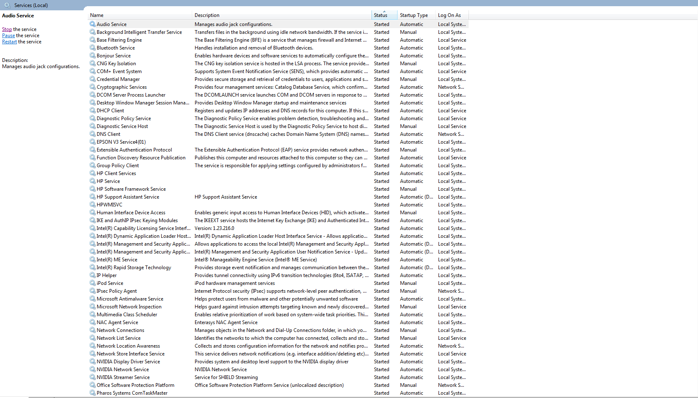Select the Pharos Systems ComTaskMaster icon
Image resolution: width=698 pixels, height=398 pixels.
coord(93,393)
